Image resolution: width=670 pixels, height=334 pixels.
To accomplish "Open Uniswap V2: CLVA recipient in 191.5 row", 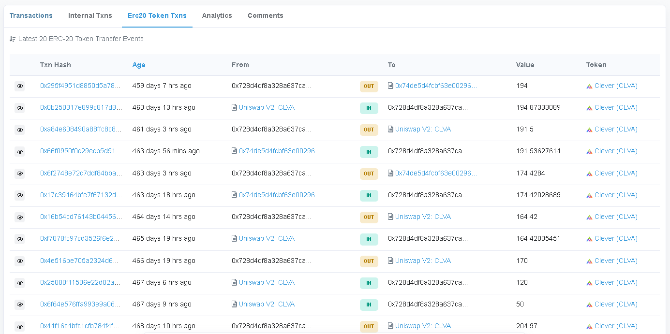I will pyautogui.click(x=423, y=129).
